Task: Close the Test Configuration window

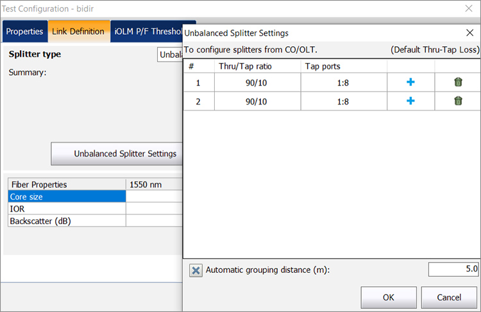Action: click(x=468, y=8)
